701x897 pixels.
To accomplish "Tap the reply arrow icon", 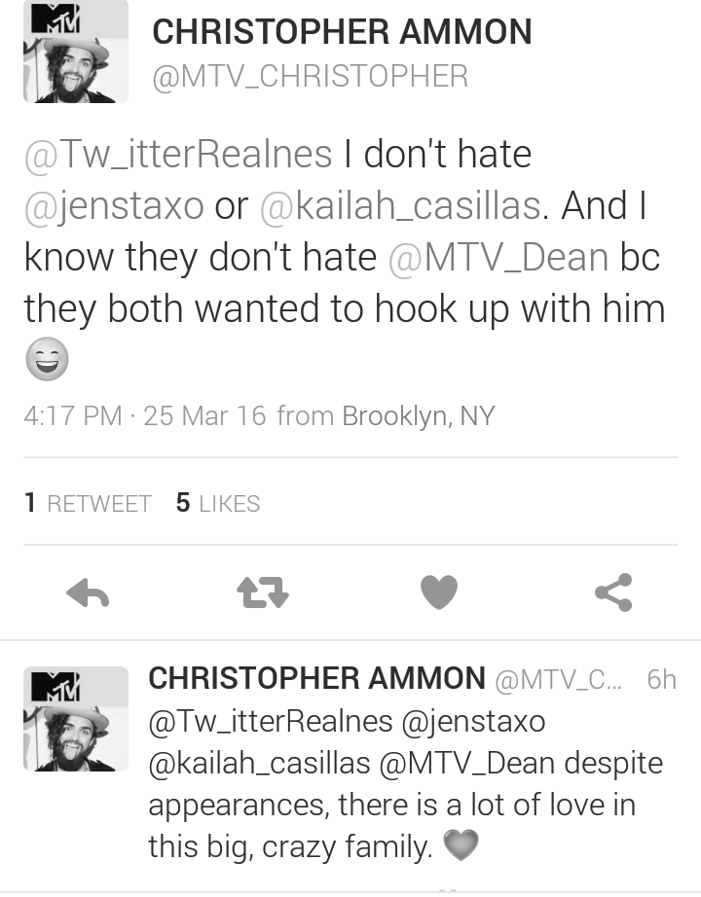I will point(88,592).
